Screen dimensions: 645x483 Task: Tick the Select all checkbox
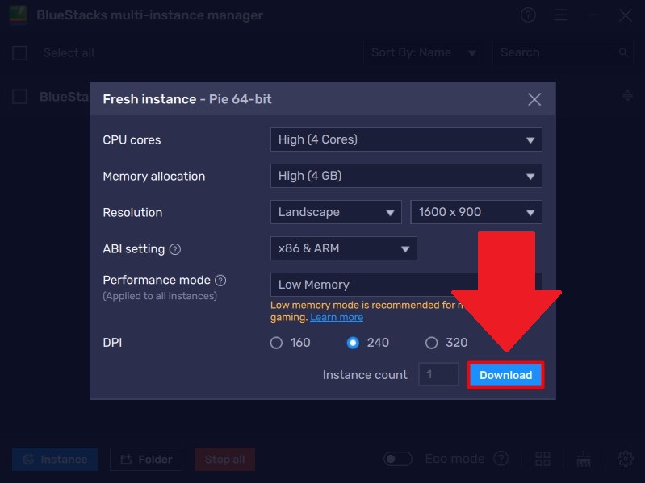(19, 53)
